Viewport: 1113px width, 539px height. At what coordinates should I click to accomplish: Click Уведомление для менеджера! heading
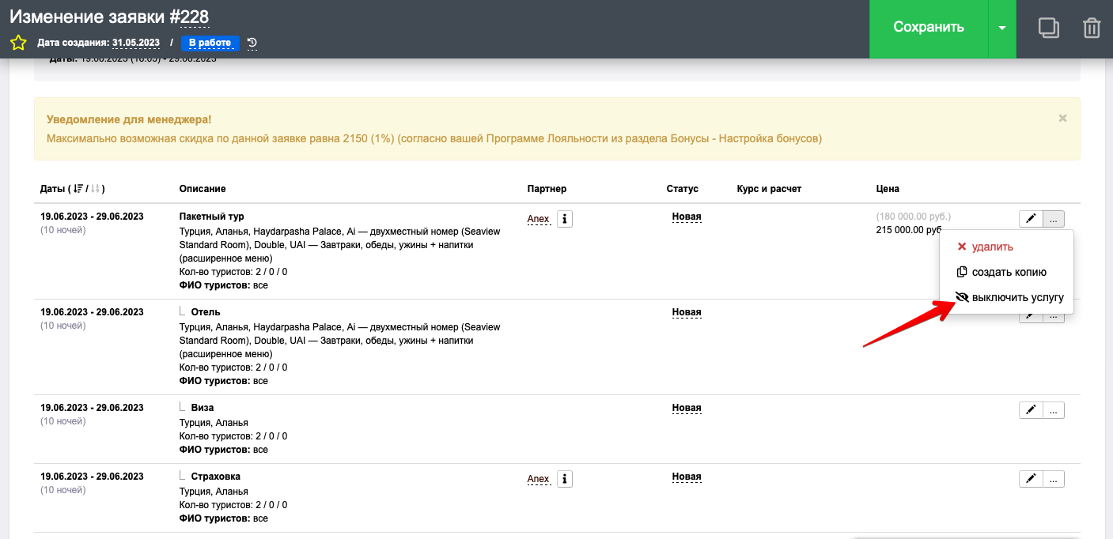tap(129, 120)
